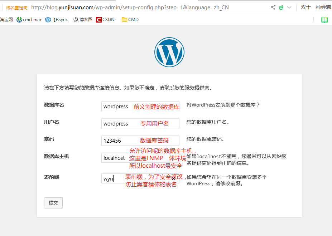Click the 数据库主机 field label
This screenshot has height=236, width=332.
pos(57,157)
